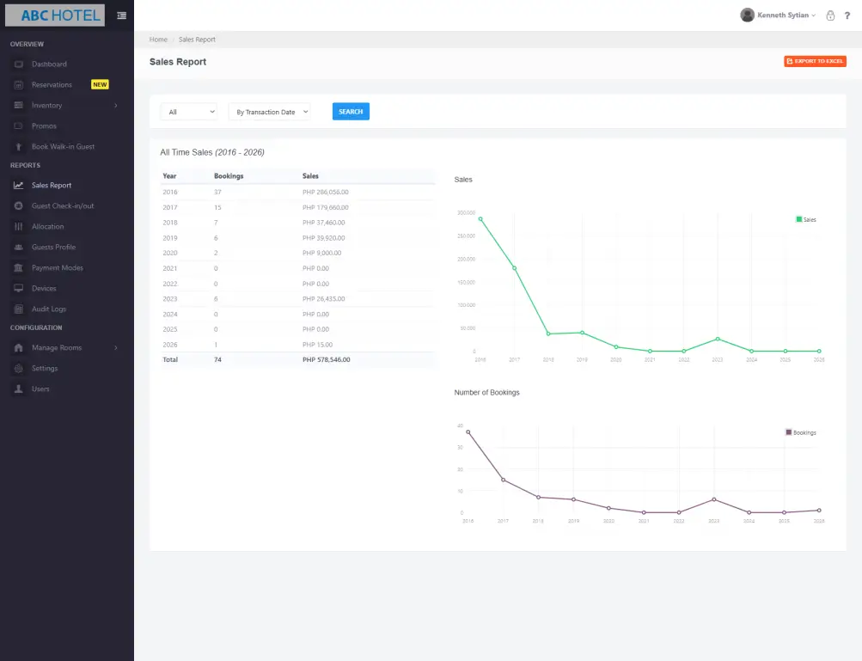This screenshot has width=862, height=661.
Task: Click the Payment Modes bank icon
Action: point(19,268)
